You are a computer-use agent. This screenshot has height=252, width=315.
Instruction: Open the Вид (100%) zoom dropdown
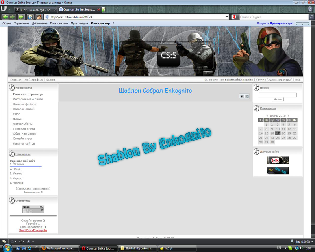tap(304, 241)
